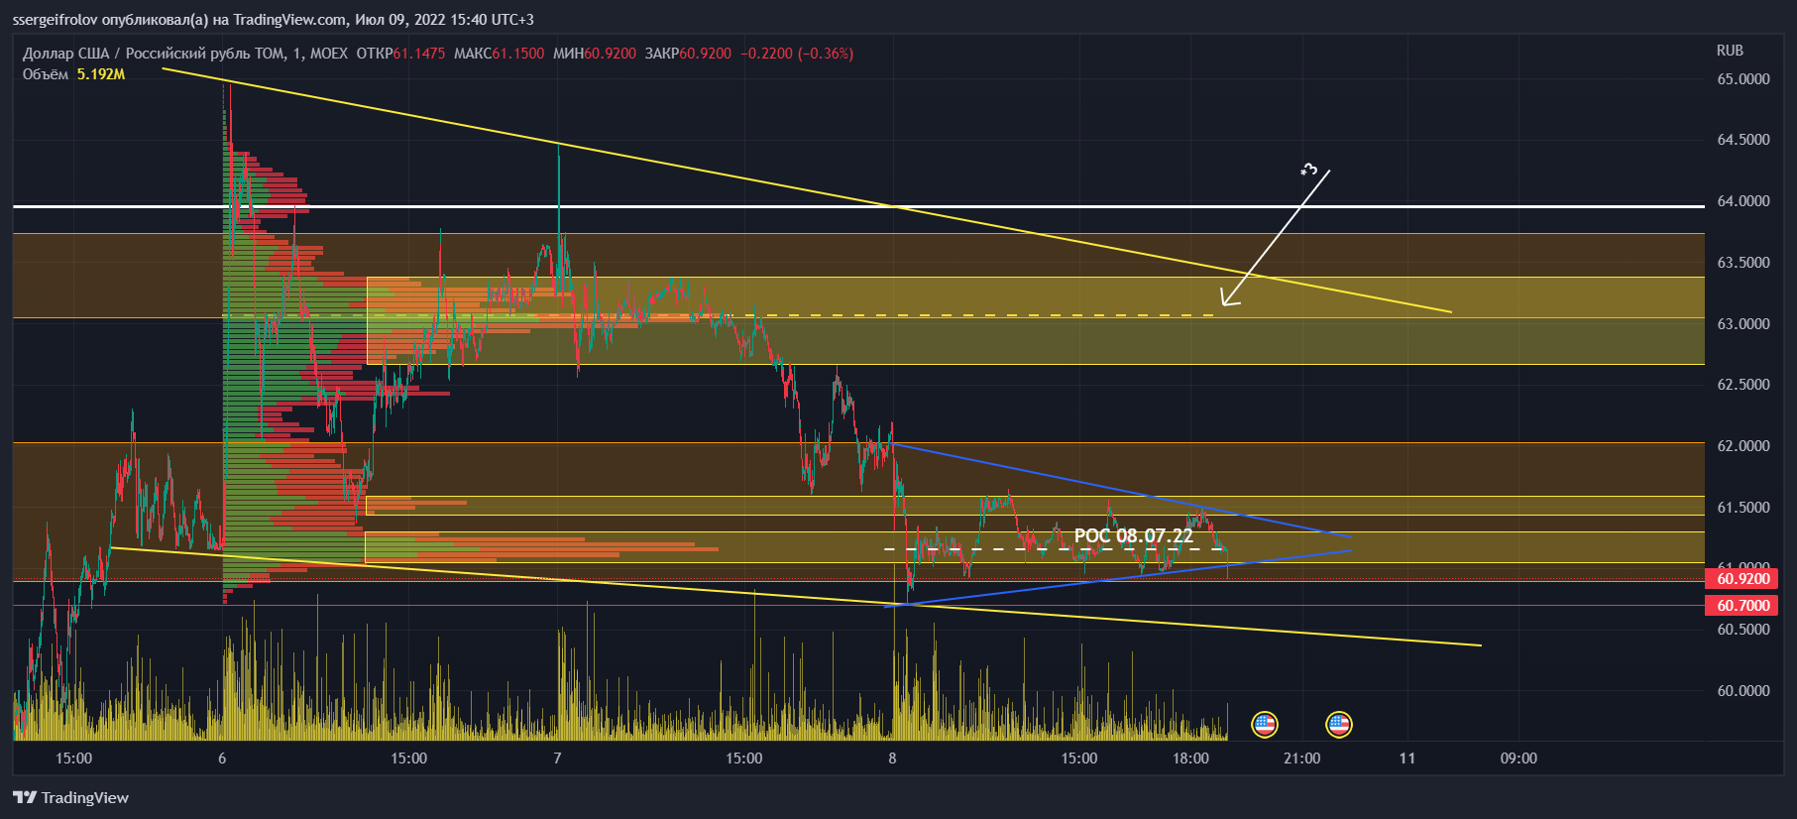Click the first US flag event icon
1797x819 pixels.
click(1264, 724)
